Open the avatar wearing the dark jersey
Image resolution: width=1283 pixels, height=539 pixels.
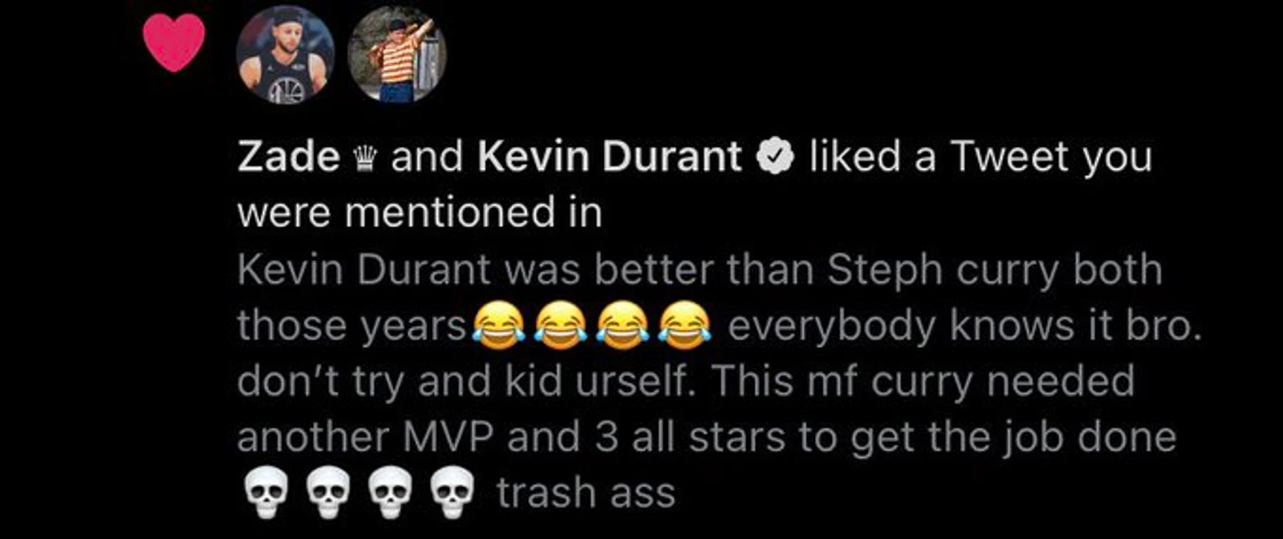click(x=285, y=54)
